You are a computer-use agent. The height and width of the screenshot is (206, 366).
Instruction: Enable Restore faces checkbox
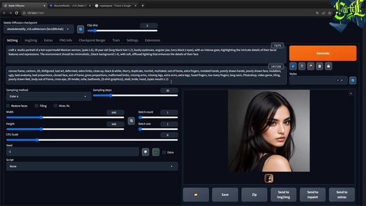(x=8, y=106)
